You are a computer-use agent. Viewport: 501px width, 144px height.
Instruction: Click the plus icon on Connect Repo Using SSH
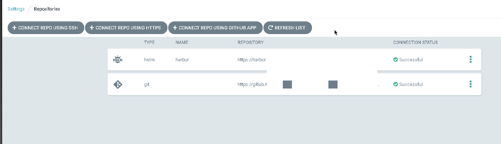[x=14, y=28]
